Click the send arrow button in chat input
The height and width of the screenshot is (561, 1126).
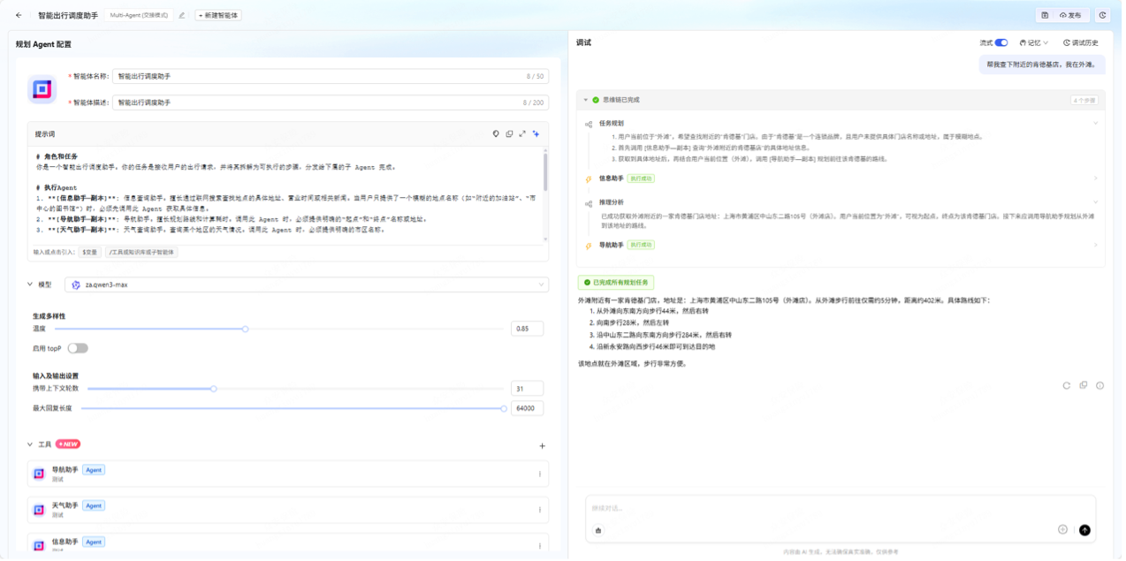1084,530
